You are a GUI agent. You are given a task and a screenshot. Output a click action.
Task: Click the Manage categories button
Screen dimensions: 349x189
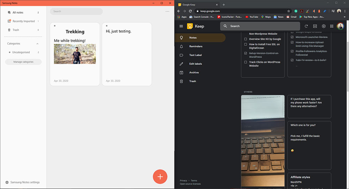point(23,62)
